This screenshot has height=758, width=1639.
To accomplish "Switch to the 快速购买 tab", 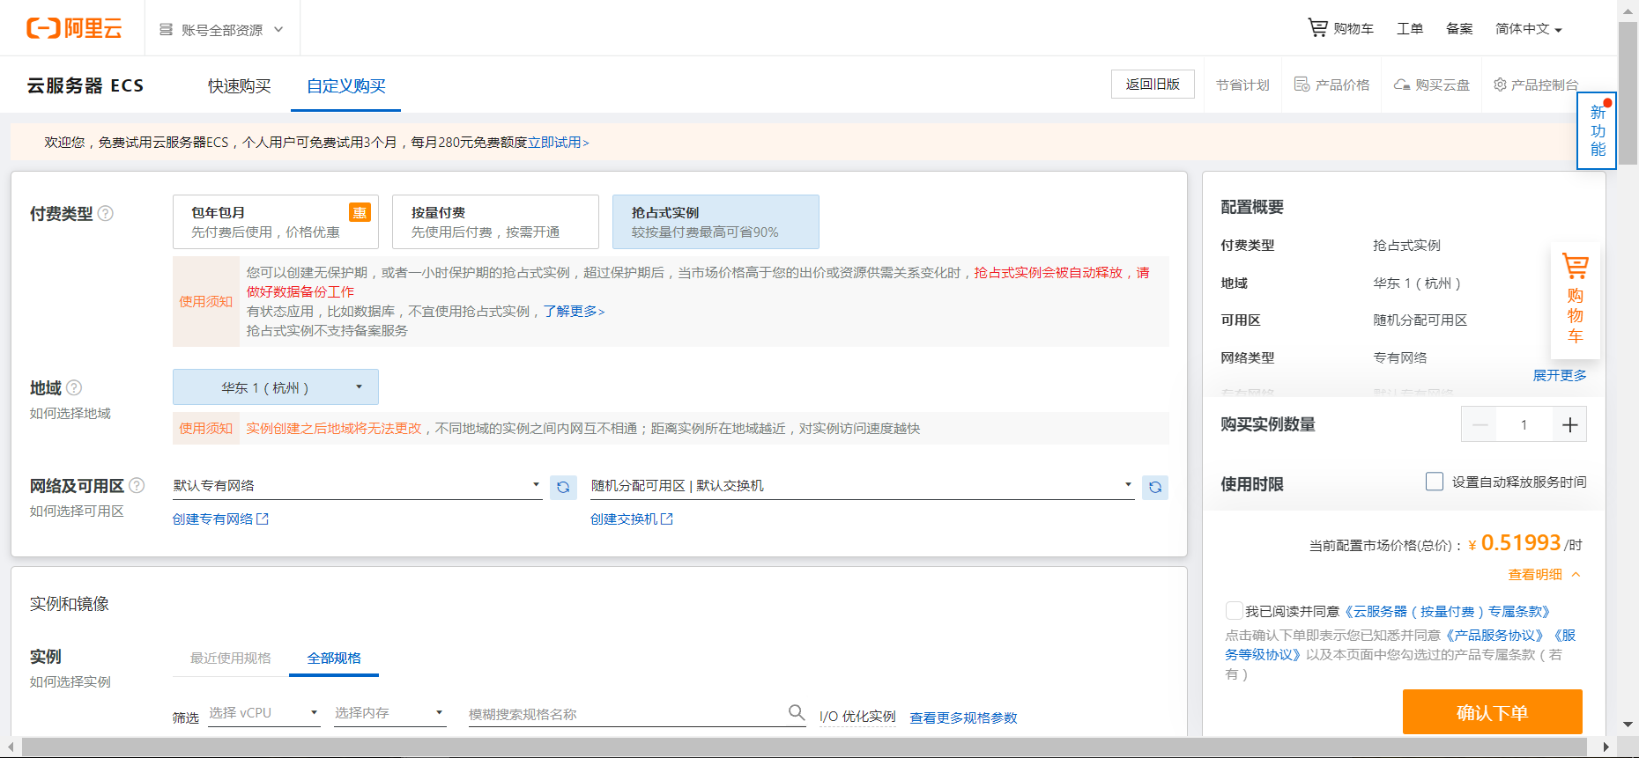I will [x=240, y=85].
